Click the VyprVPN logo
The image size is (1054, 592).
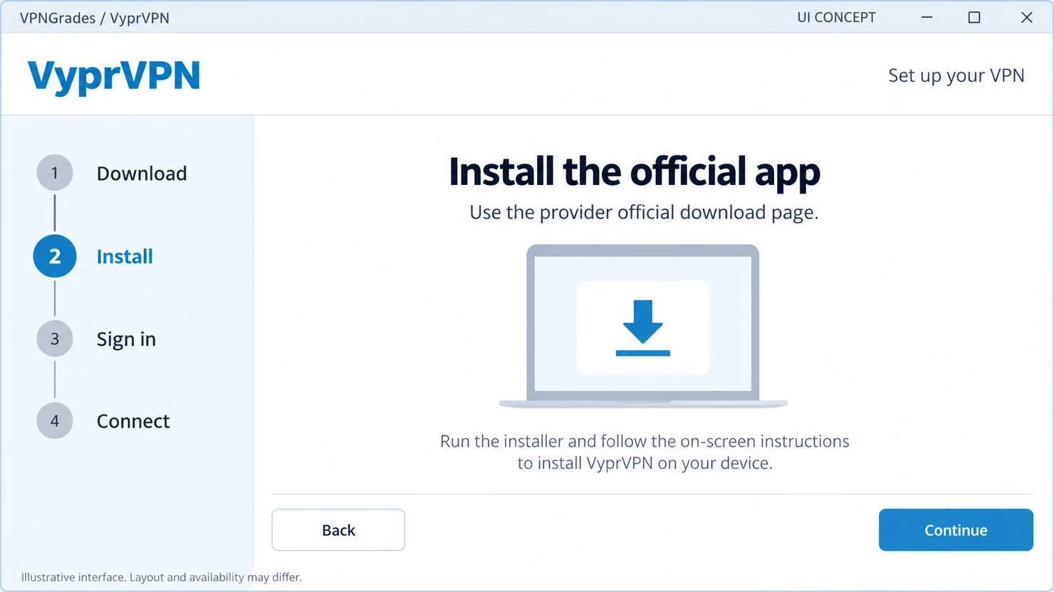114,77
